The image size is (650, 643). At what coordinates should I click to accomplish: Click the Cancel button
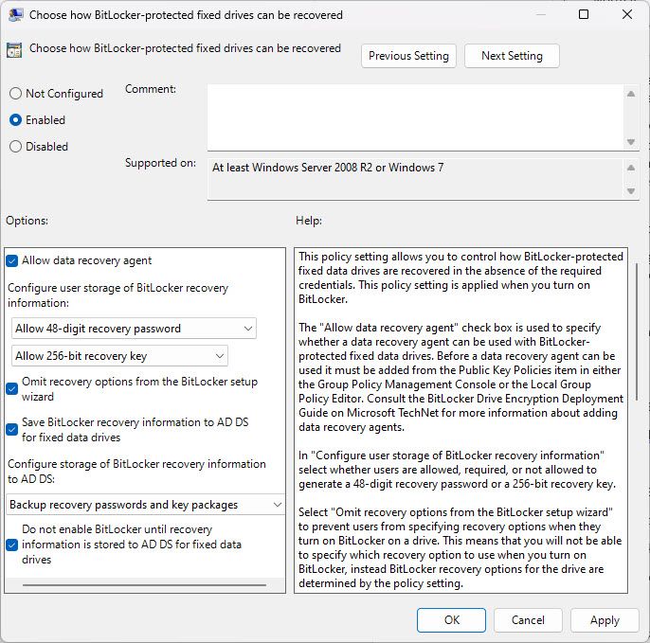pyautogui.click(x=528, y=619)
